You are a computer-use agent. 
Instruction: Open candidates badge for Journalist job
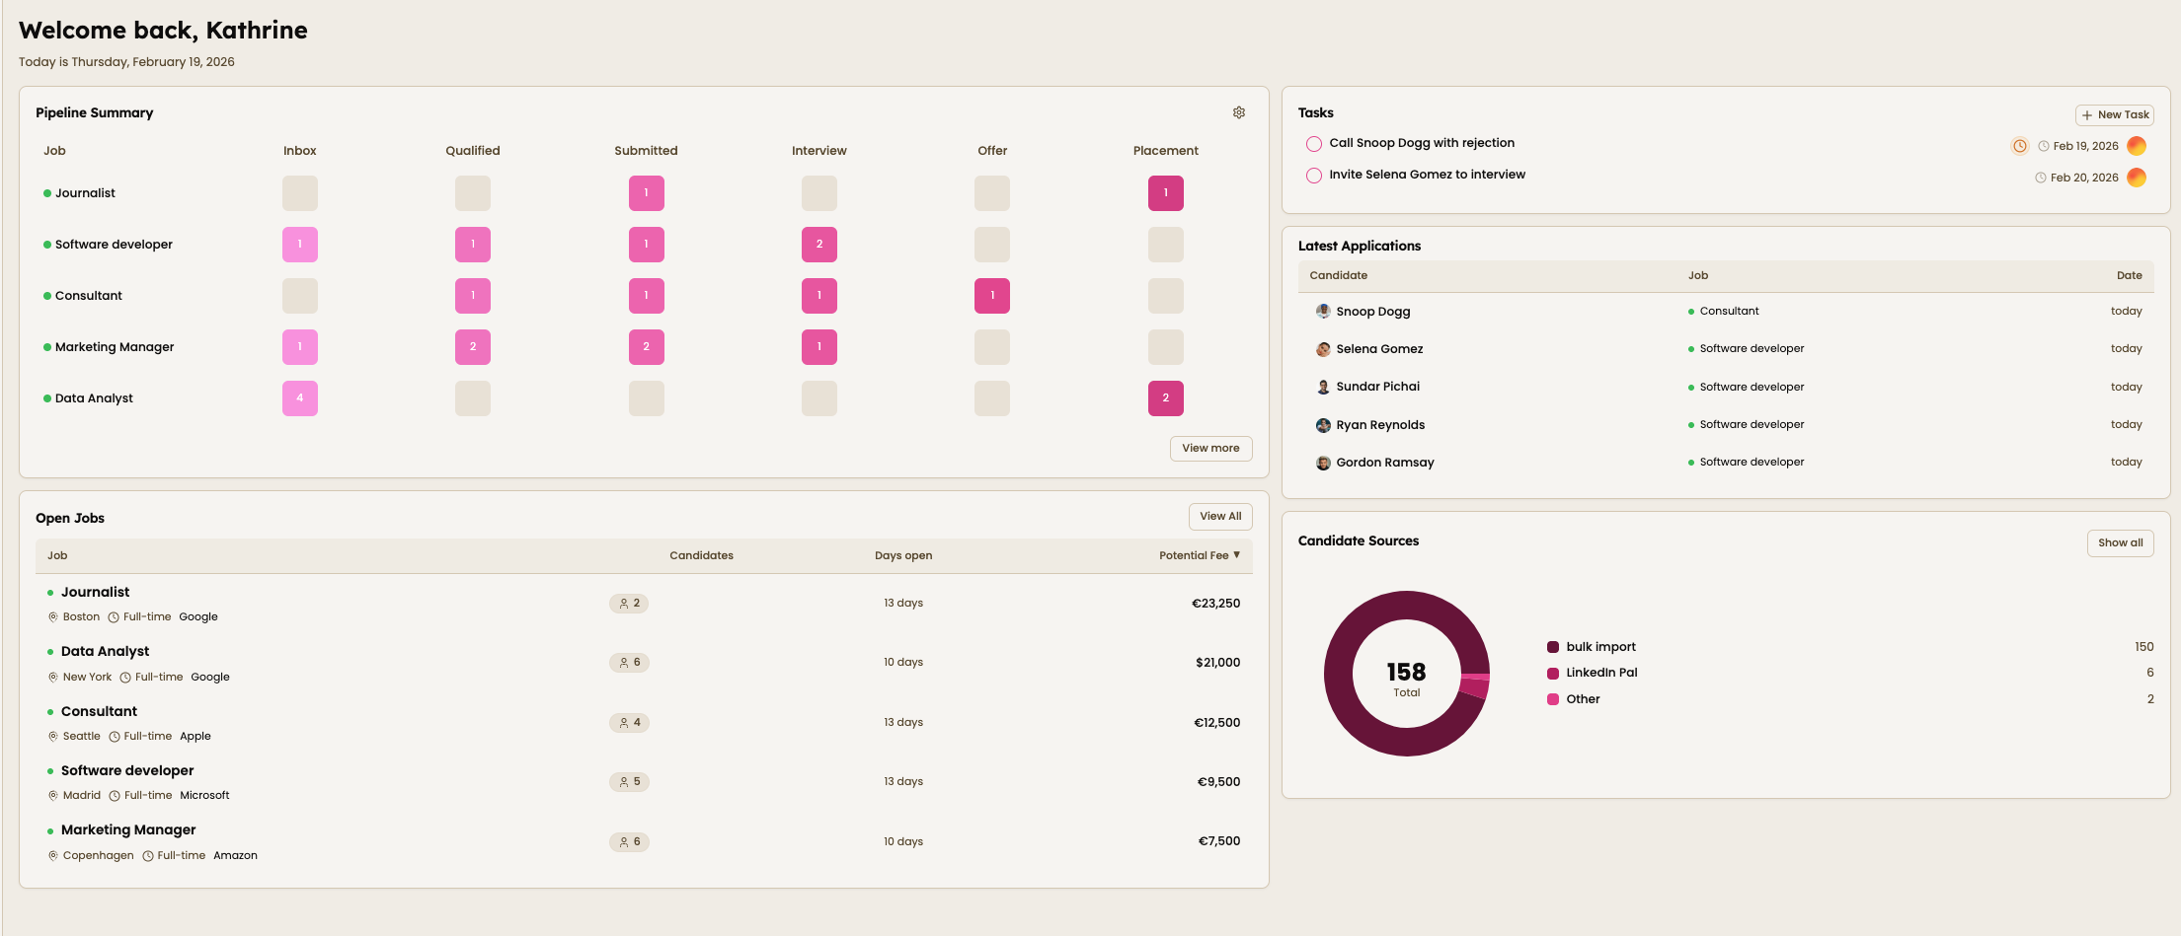[x=629, y=604]
